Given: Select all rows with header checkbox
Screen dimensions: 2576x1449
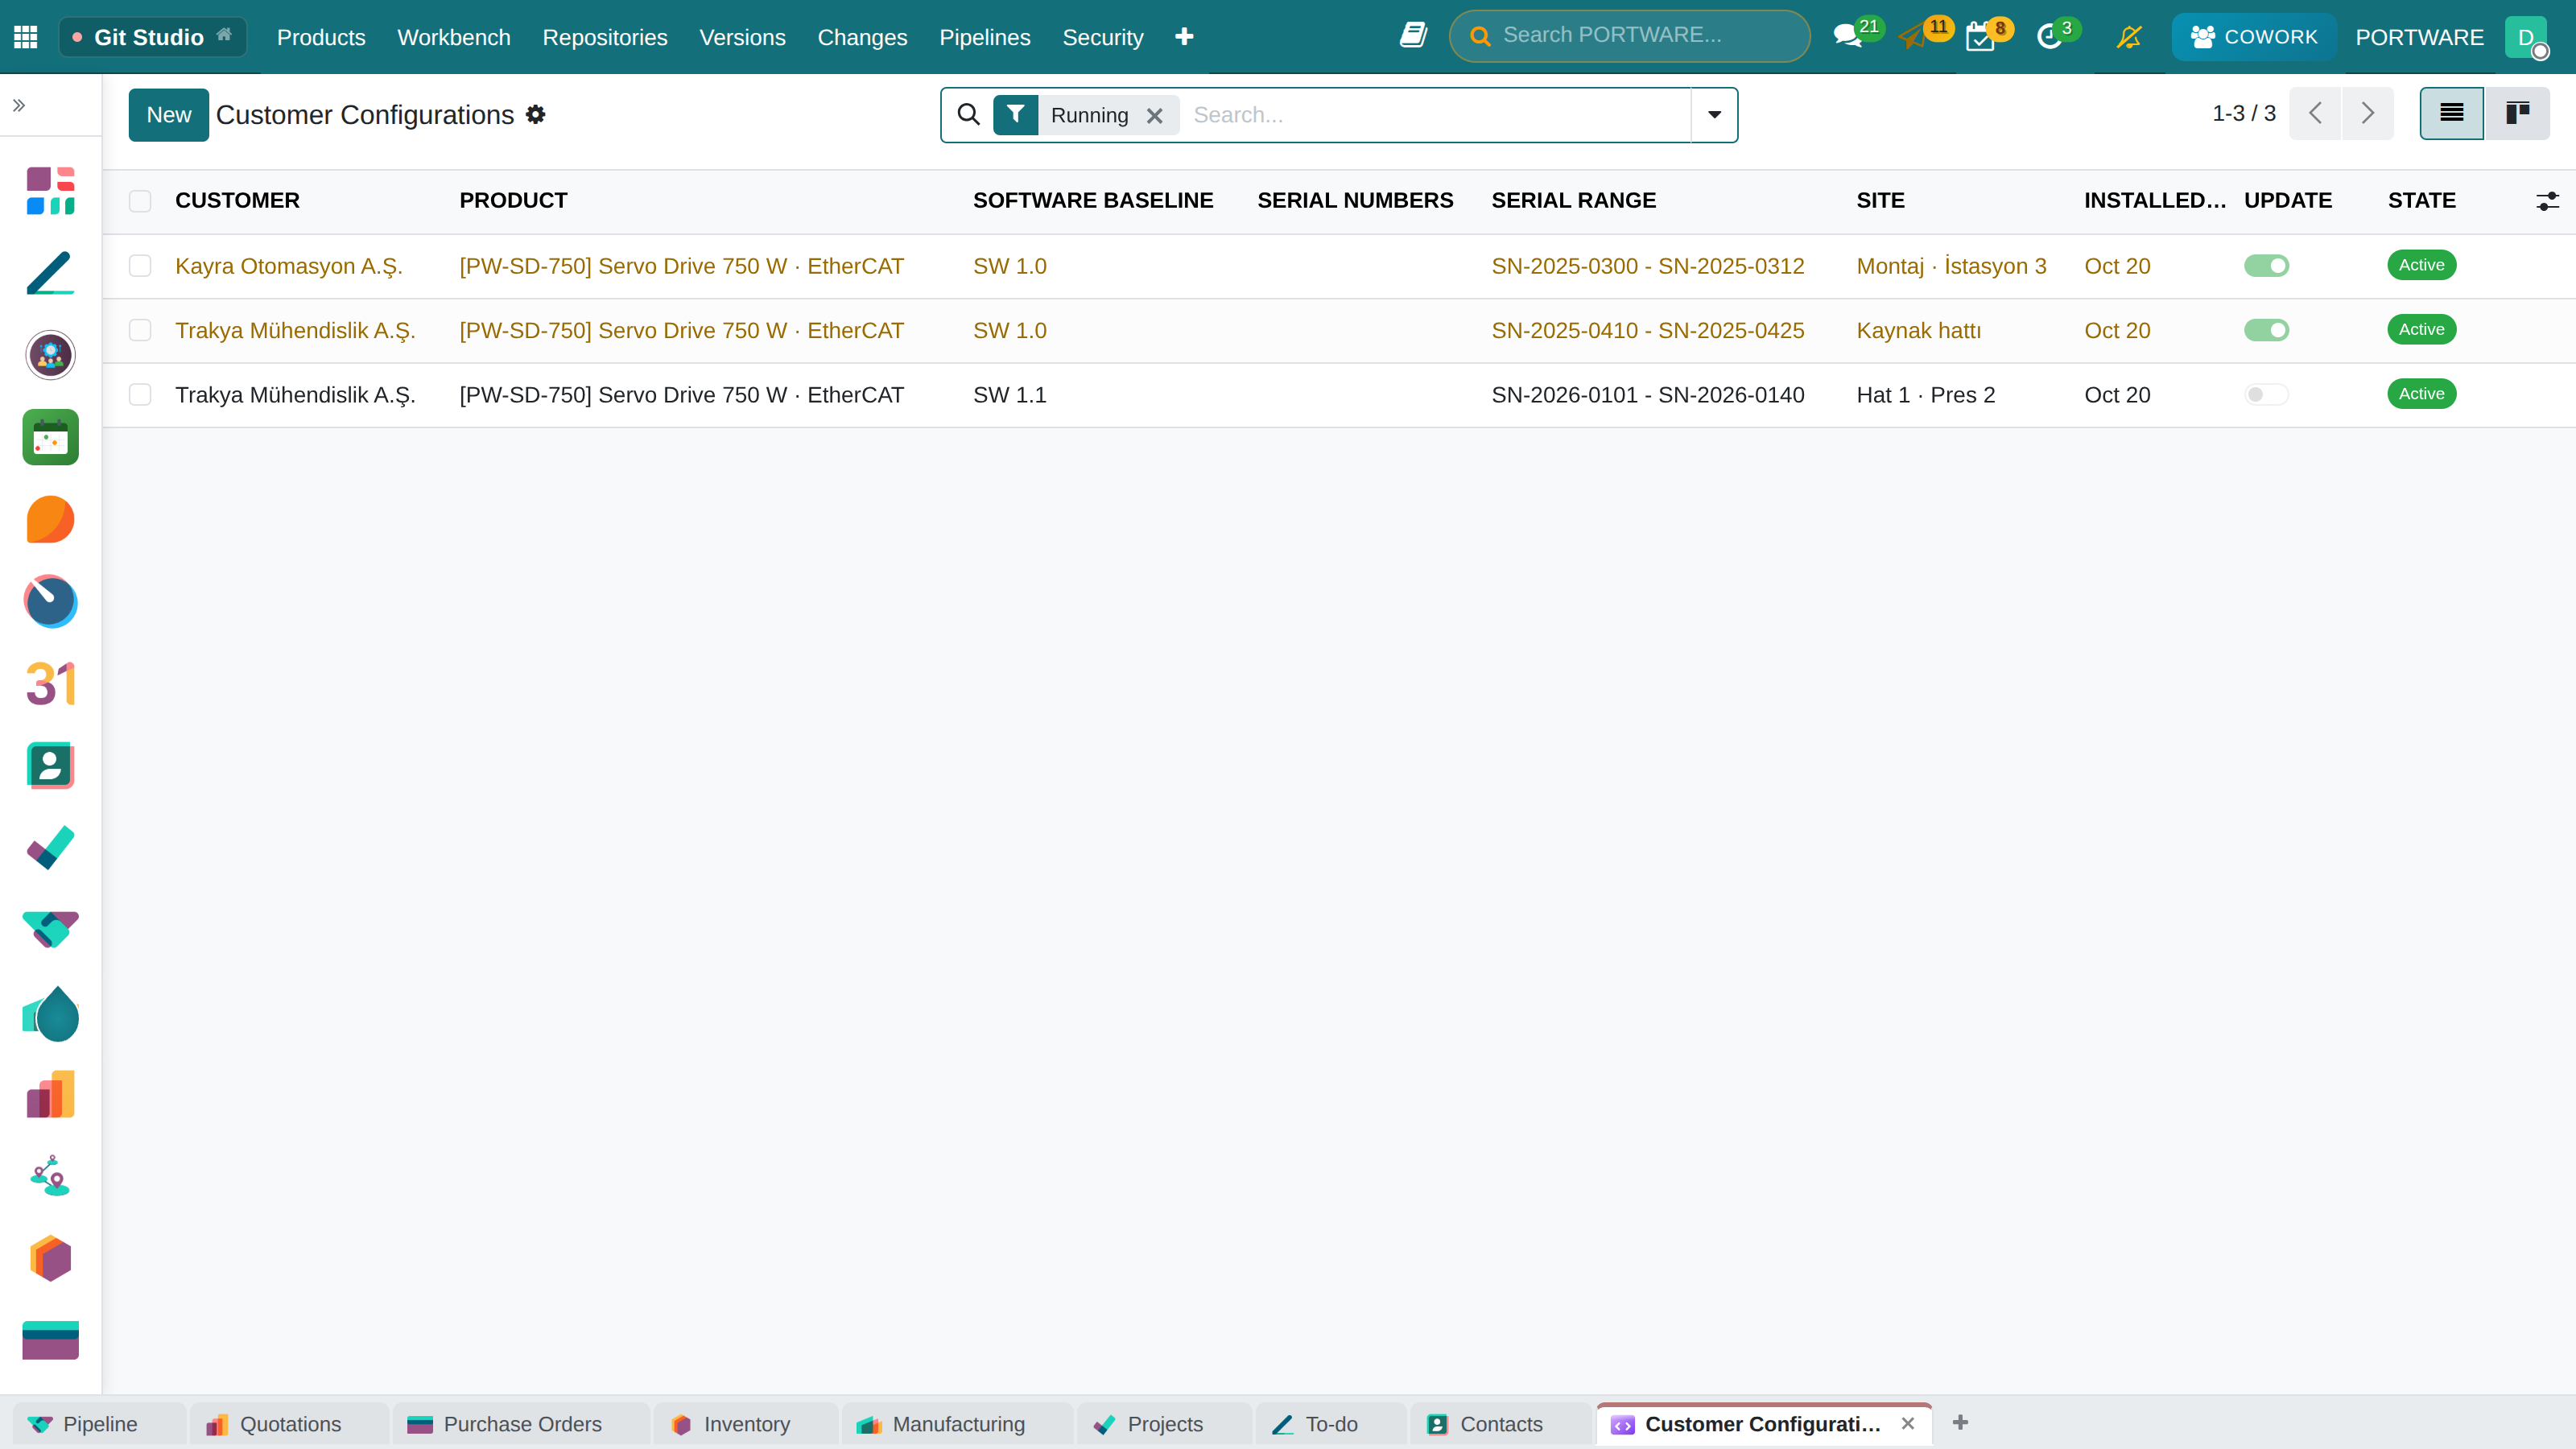Looking at the screenshot, I should pyautogui.click(x=140, y=201).
